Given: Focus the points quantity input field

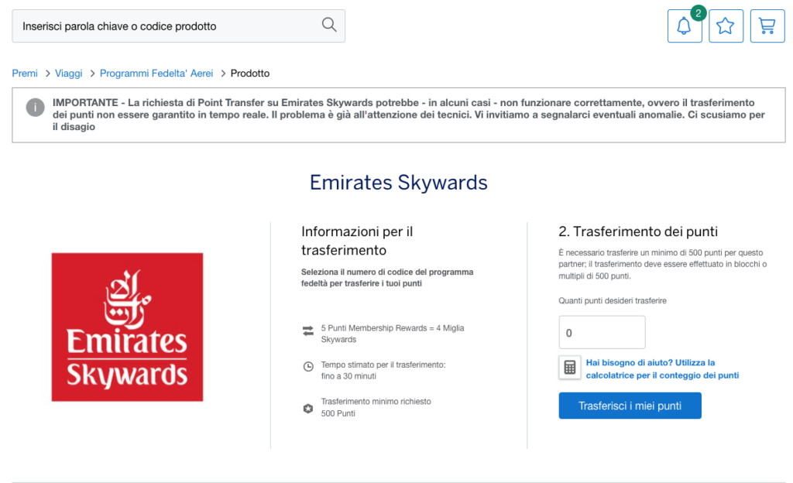Looking at the screenshot, I should 602,332.
